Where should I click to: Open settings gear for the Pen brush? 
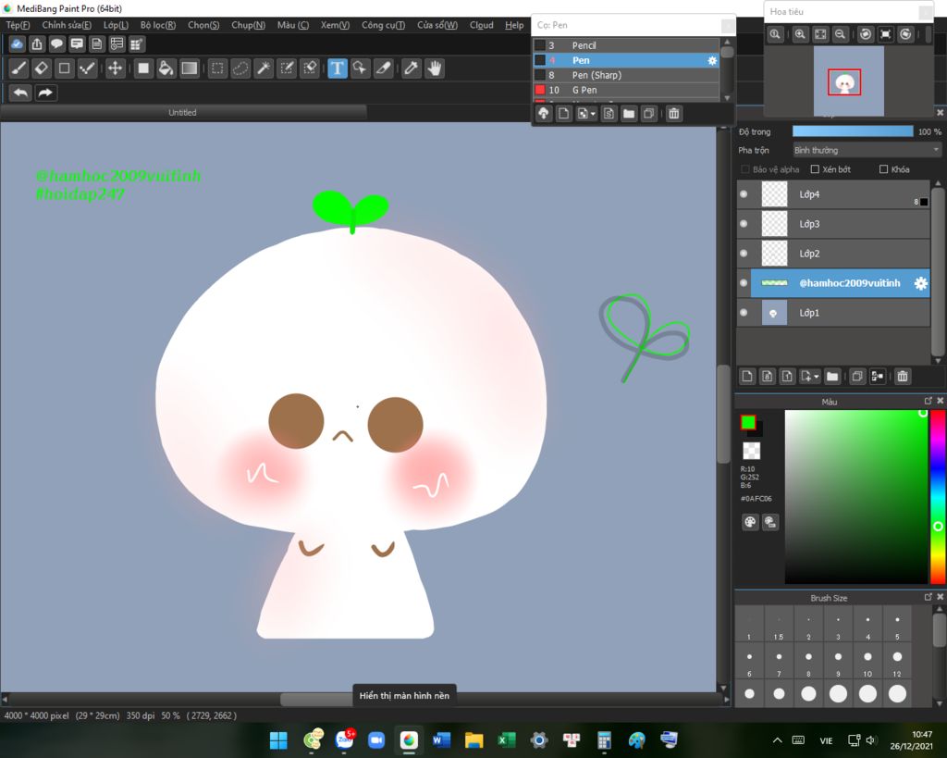(x=712, y=60)
